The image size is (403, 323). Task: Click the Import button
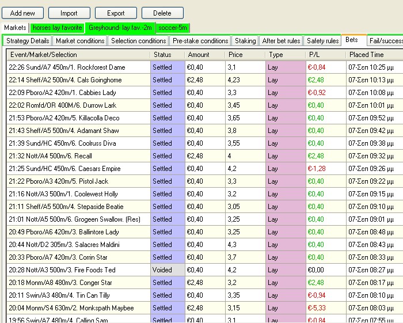click(69, 13)
